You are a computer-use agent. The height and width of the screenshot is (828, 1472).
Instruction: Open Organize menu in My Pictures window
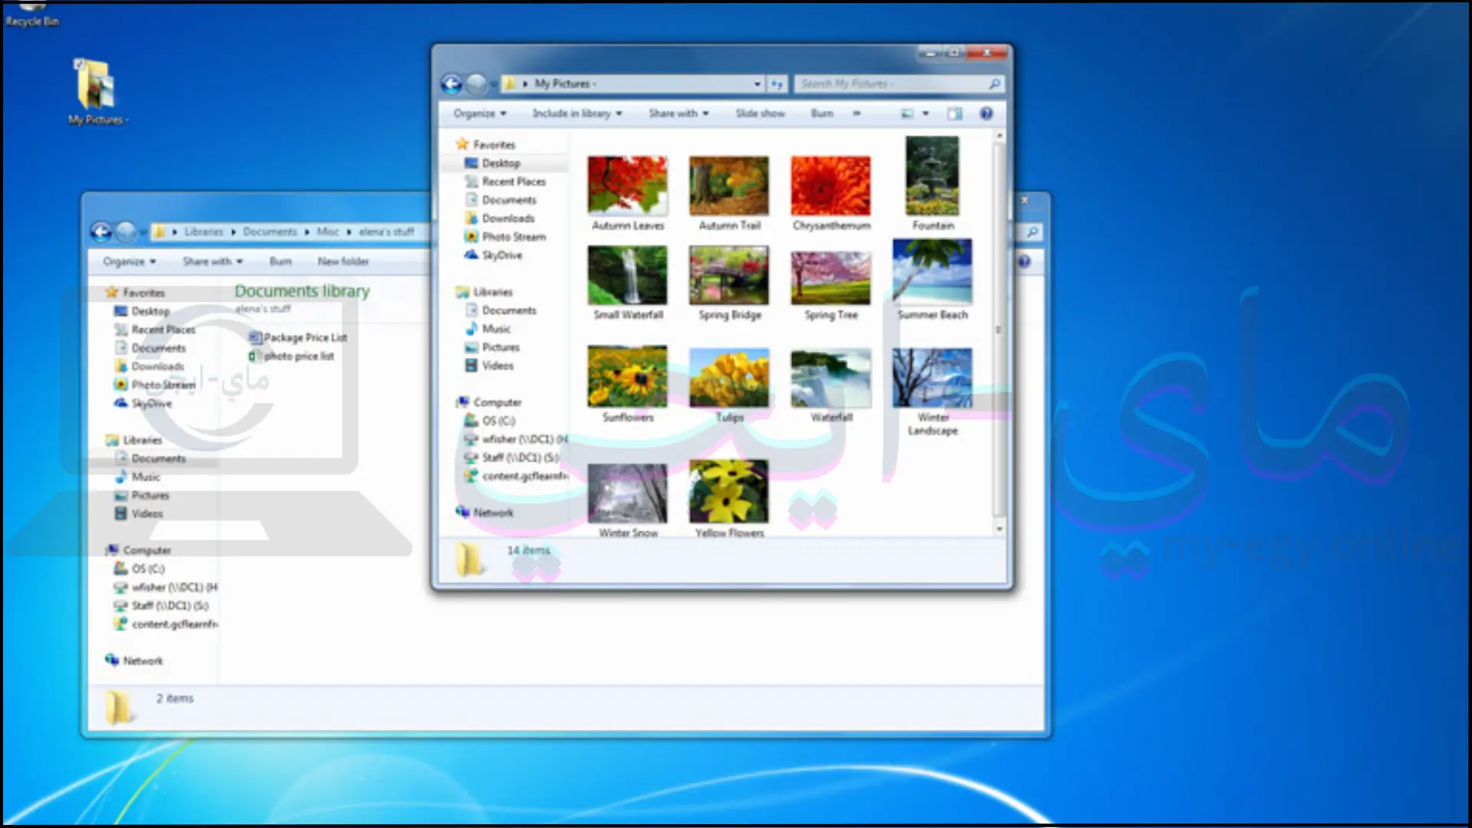(480, 113)
